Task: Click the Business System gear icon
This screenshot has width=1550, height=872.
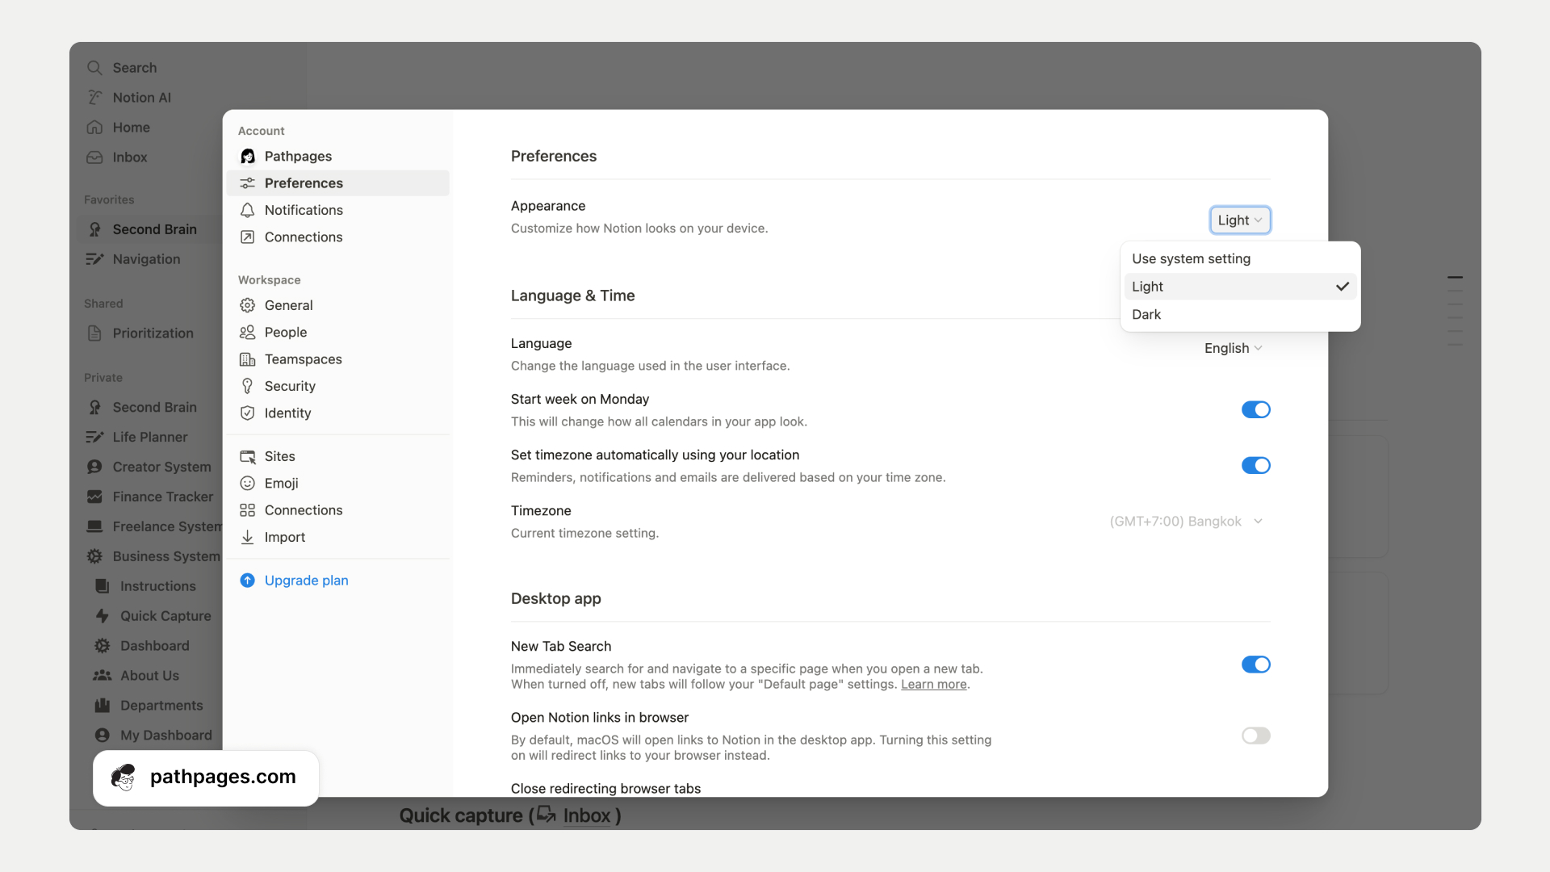Action: (x=94, y=556)
